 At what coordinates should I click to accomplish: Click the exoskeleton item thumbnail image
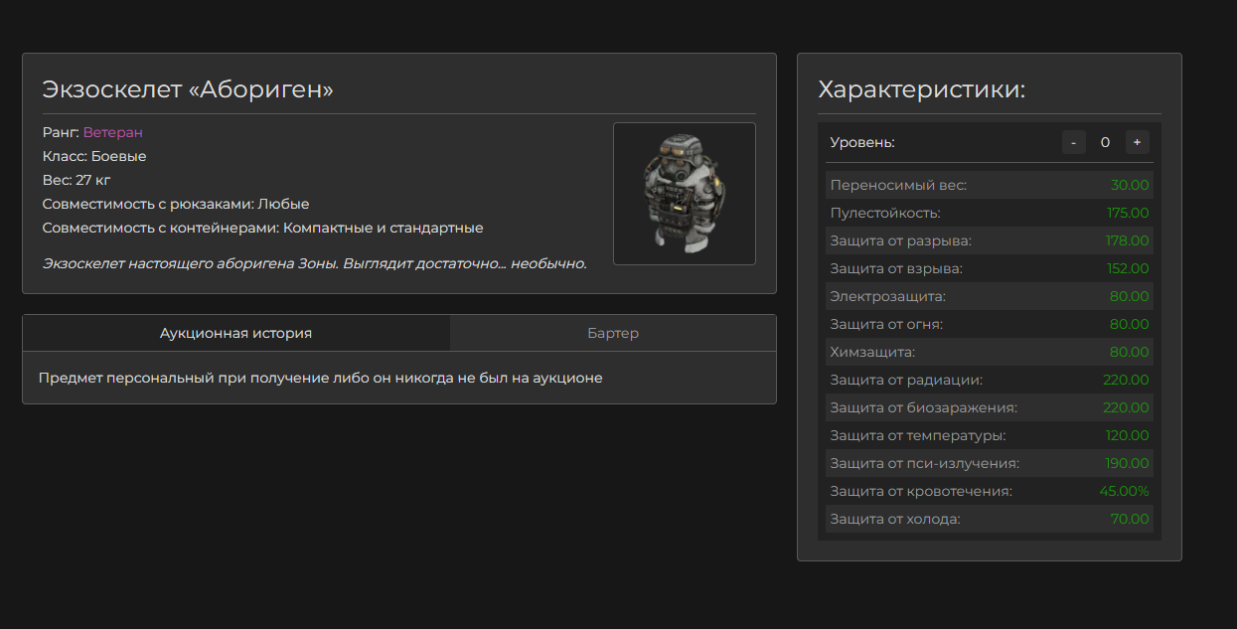pyautogui.click(x=685, y=194)
